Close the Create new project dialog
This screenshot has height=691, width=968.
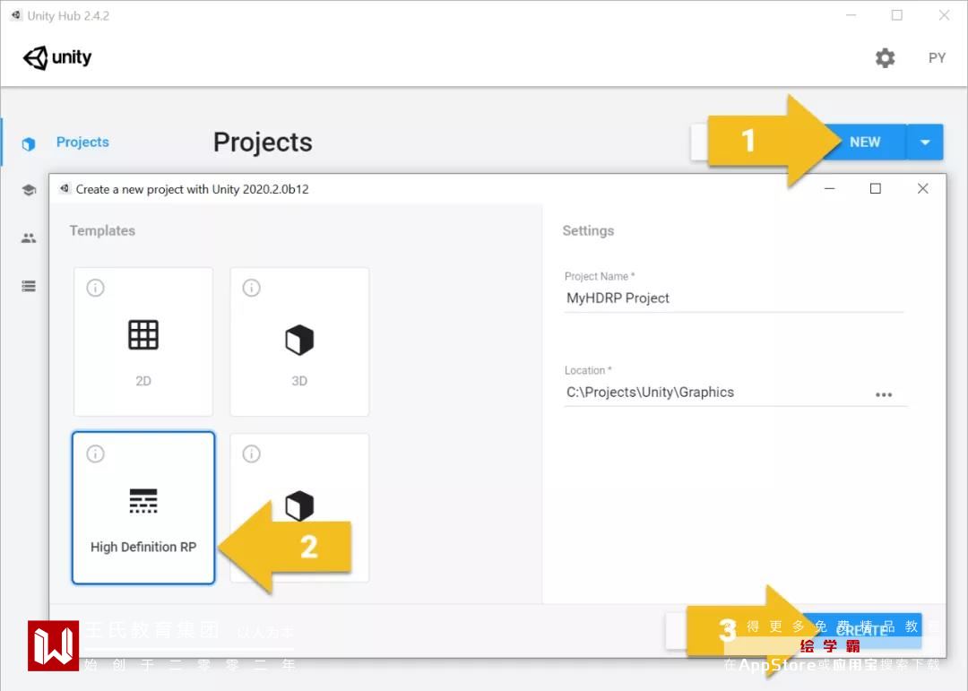click(x=922, y=188)
